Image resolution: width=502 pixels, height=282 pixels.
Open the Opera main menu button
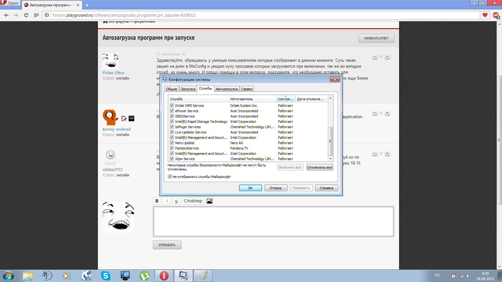coord(10,3)
